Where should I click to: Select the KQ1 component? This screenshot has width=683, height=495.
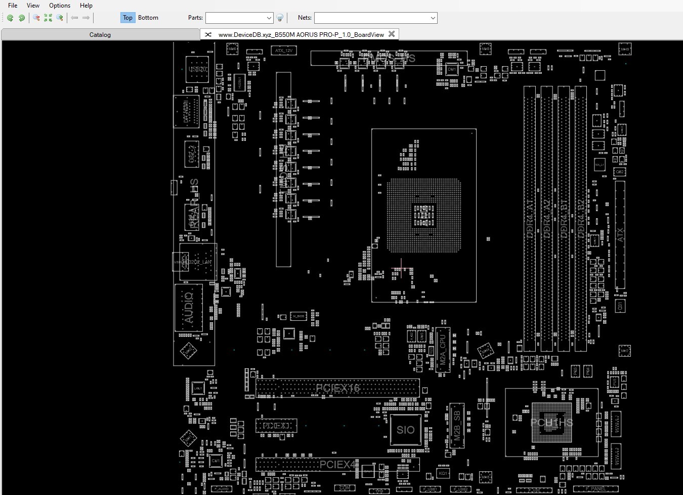coord(443,474)
